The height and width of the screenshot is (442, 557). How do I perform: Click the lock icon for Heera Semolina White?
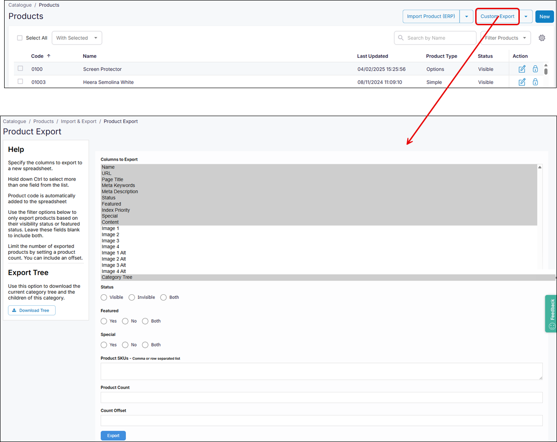tap(535, 82)
